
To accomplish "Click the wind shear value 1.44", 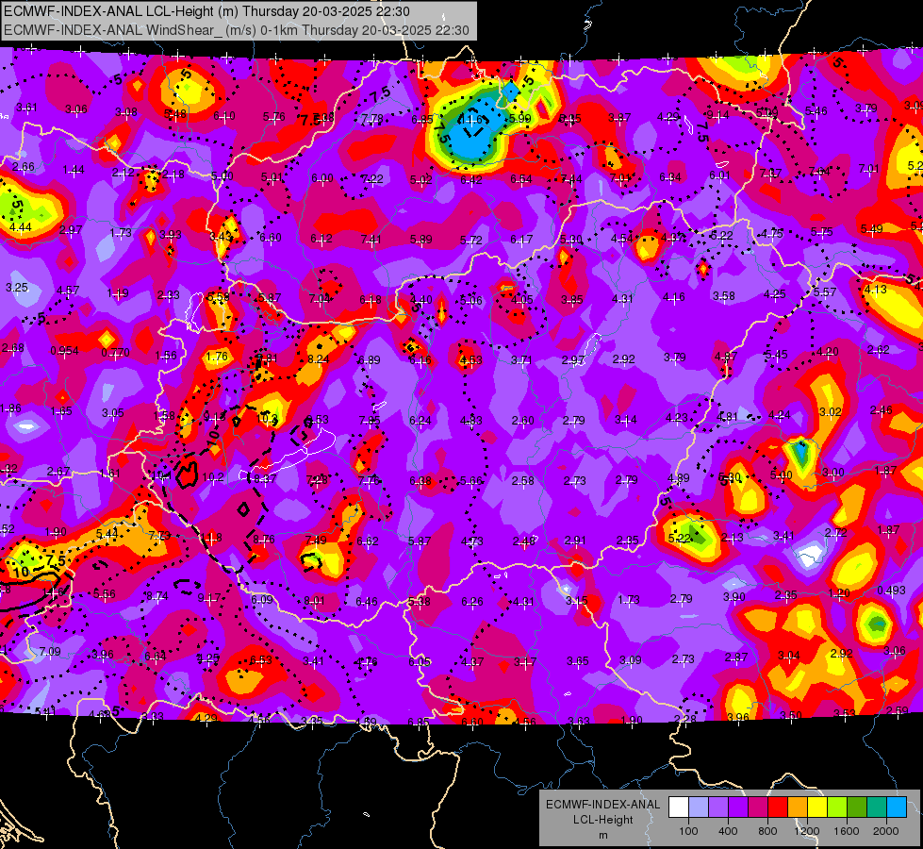I will pyautogui.click(x=74, y=170).
